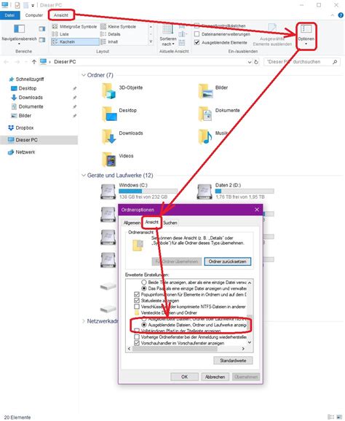Open the dropdown arrow under Navigationsbereich

point(19,44)
